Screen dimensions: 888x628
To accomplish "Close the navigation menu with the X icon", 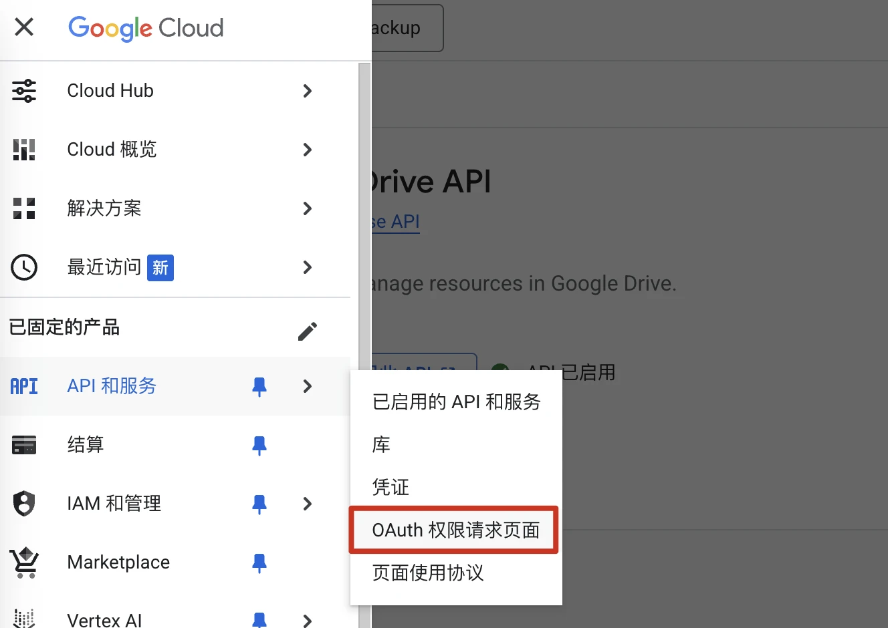I will click(24, 27).
